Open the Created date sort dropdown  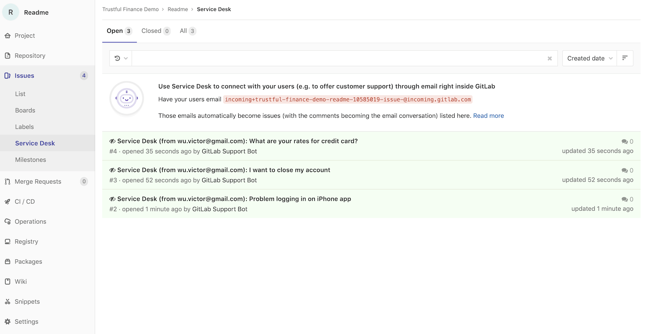(589, 58)
